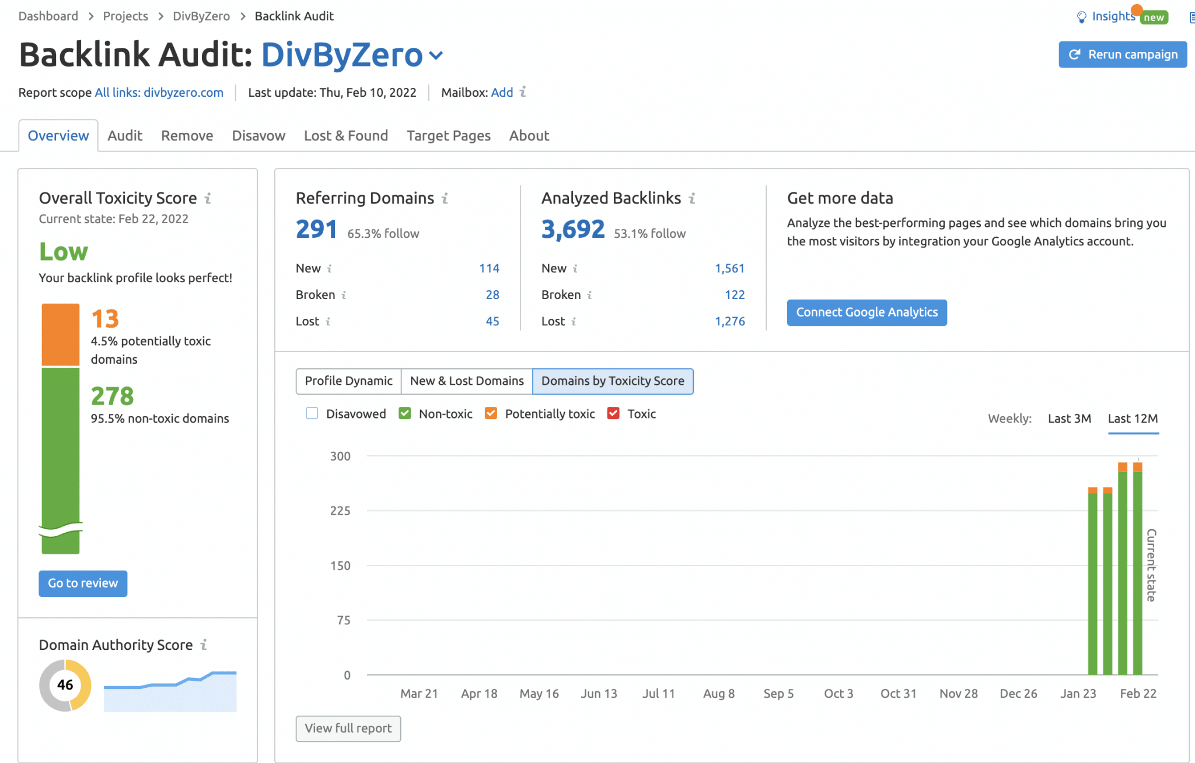Image resolution: width=1195 pixels, height=763 pixels.
Task: Uncheck the Toxic checkbox
Action: coord(613,413)
